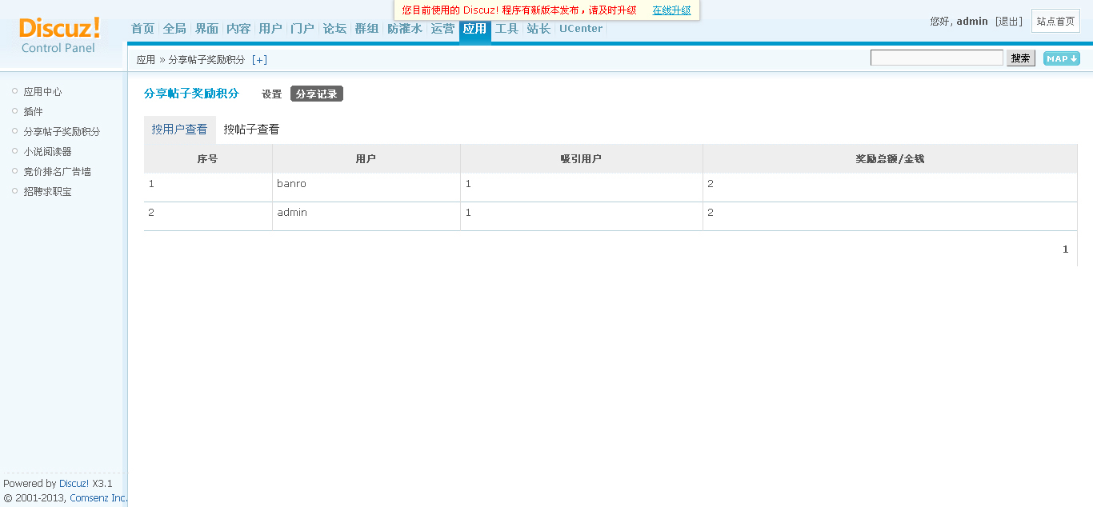1093x507 pixels.
Task: Open UCenter in top navigation
Action: (581, 29)
